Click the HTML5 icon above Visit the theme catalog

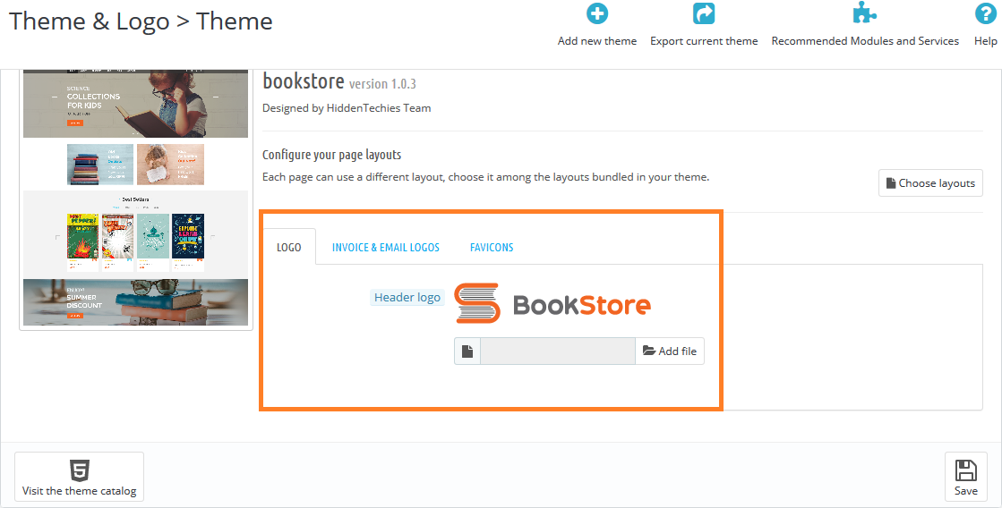[79, 470]
